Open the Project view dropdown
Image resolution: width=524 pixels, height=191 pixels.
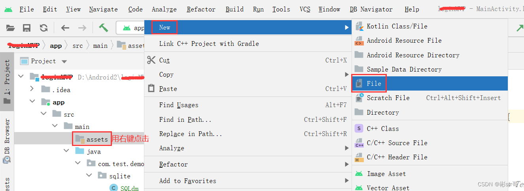64,61
